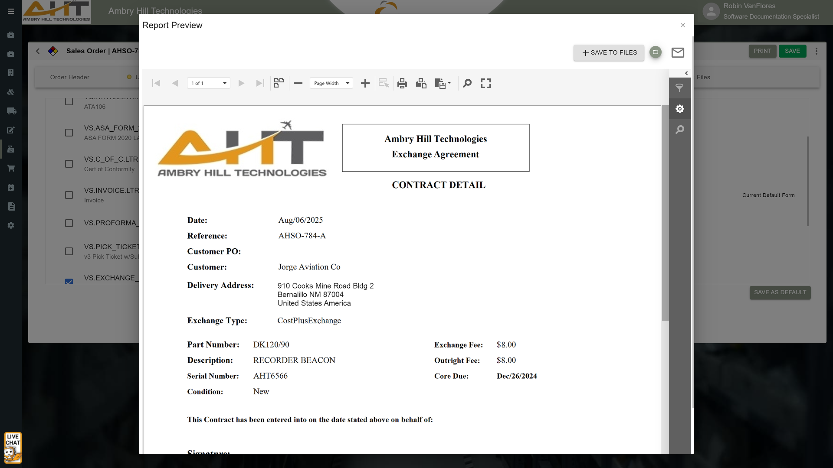The width and height of the screenshot is (833, 468).
Task: Open the filter parameters funnel icon
Action: click(680, 88)
